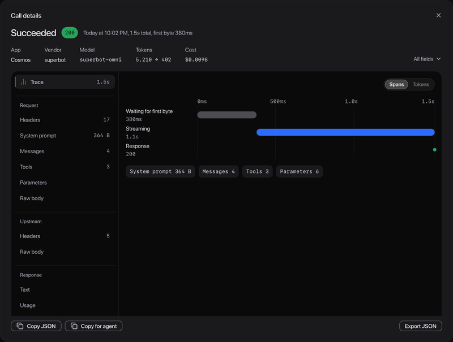
Task: Open the Parameters sidebar entry
Action: tap(65, 183)
